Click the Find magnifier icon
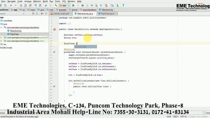The height and width of the screenshot is (118, 210). point(36,6)
